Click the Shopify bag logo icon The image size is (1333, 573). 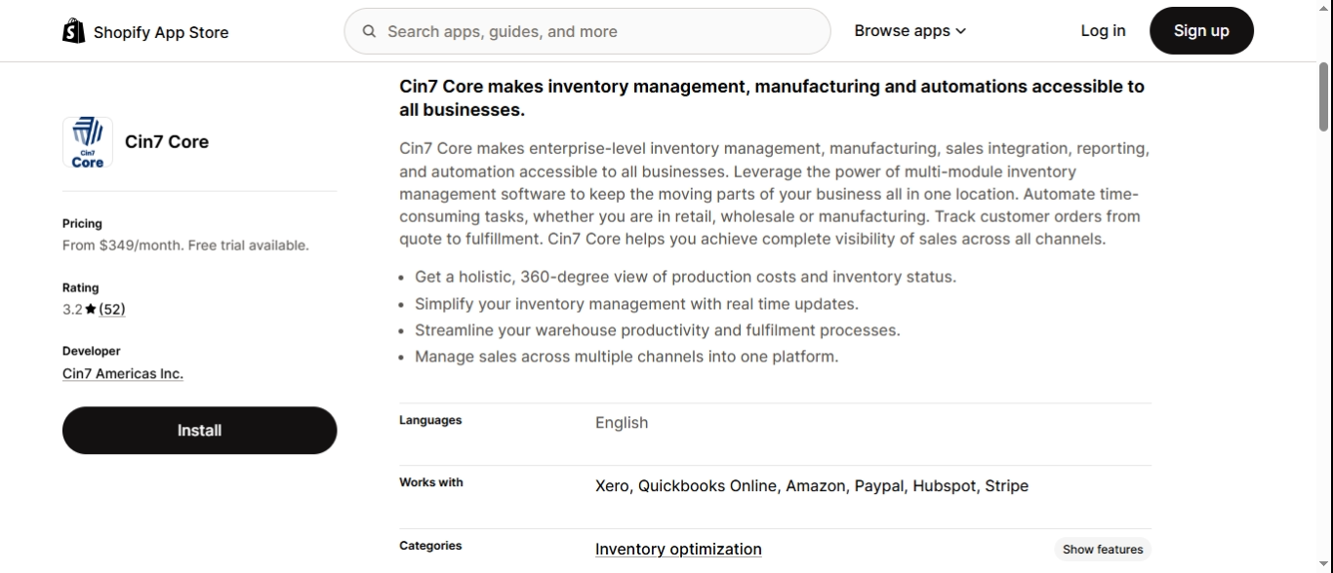(73, 31)
